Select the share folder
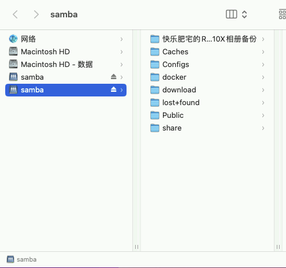The height and width of the screenshot is (268, 286). coord(207,128)
